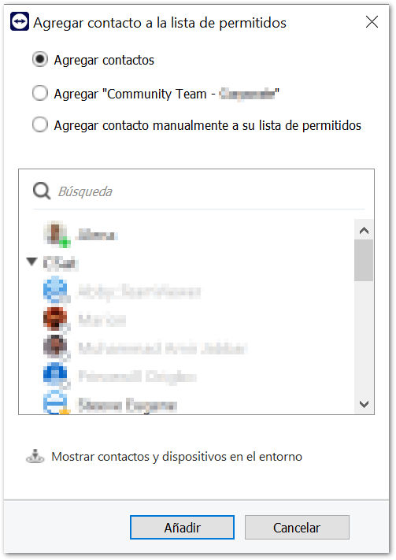Select "Agregar contacto manualmente" radio option
This screenshot has height=560, width=396.
click(40, 125)
